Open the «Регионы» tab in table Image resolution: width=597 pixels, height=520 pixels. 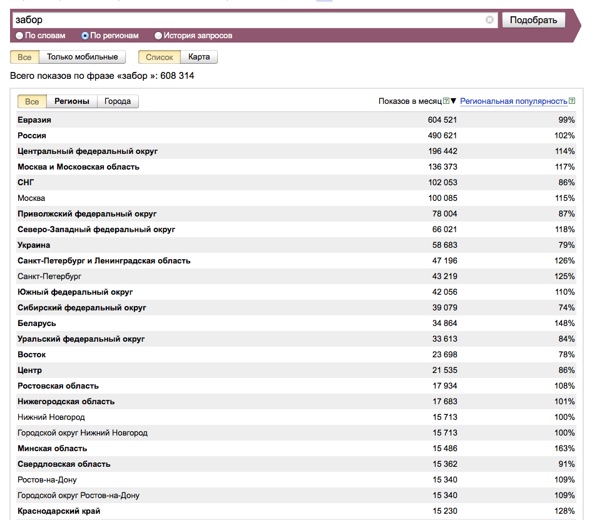[71, 101]
